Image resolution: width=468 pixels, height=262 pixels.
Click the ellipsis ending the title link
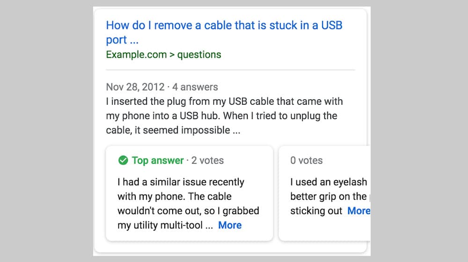134,40
